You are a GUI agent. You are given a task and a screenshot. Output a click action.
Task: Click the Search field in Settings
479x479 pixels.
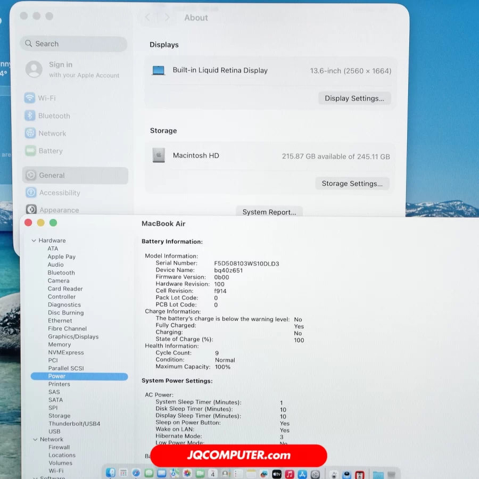(x=74, y=44)
